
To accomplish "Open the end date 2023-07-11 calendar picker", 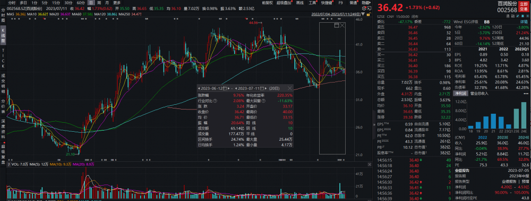I will [262, 88].
